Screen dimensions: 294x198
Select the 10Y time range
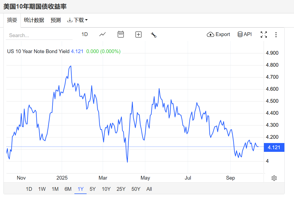coord(106,189)
